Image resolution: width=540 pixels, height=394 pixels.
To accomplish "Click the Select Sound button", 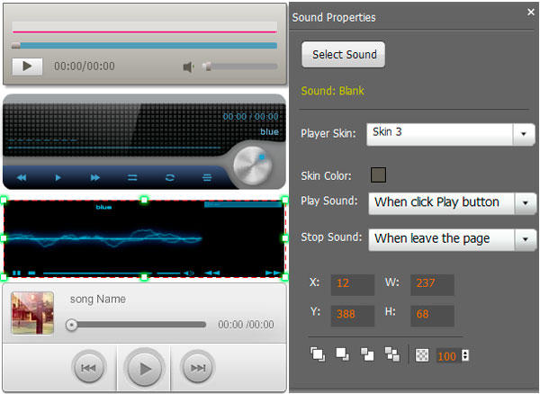I will tap(344, 55).
